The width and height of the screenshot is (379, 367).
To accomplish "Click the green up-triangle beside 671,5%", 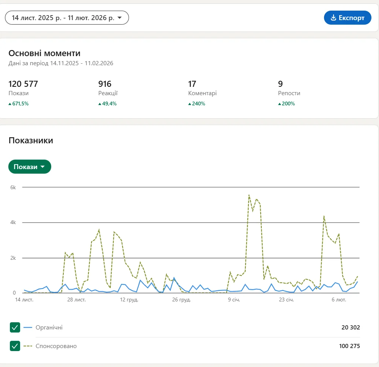I will tap(10, 104).
